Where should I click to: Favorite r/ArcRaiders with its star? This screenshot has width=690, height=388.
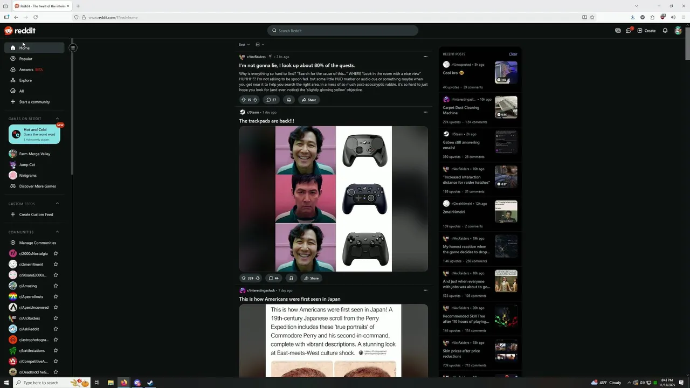click(56, 318)
